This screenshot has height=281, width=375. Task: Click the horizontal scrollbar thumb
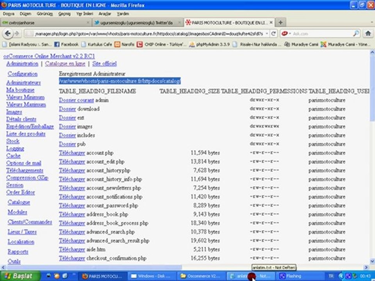pos(93,267)
